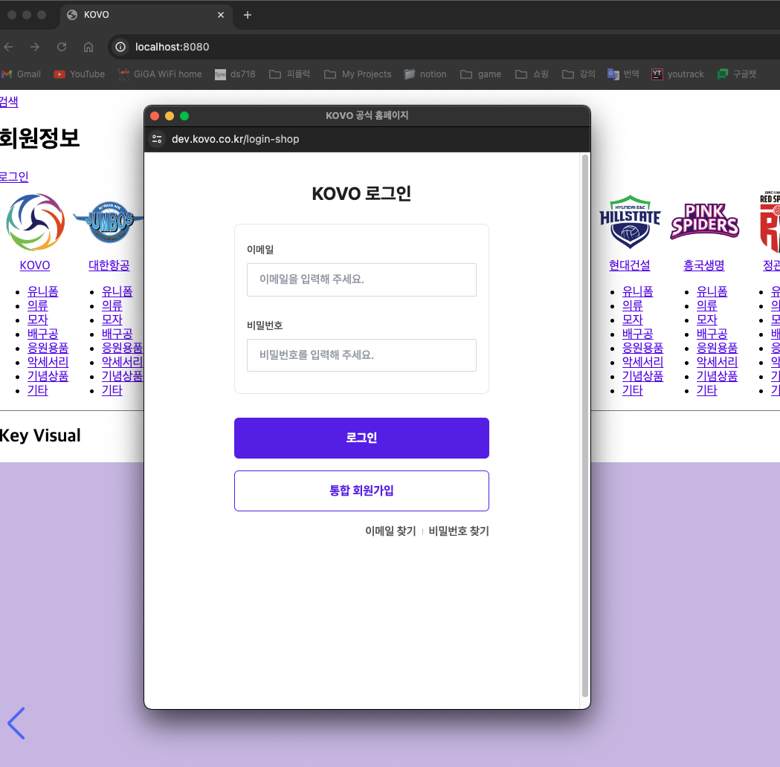Open the 이메일 찾기 link
The width and height of the screenshot is (780, 767).
click(390, 531)
